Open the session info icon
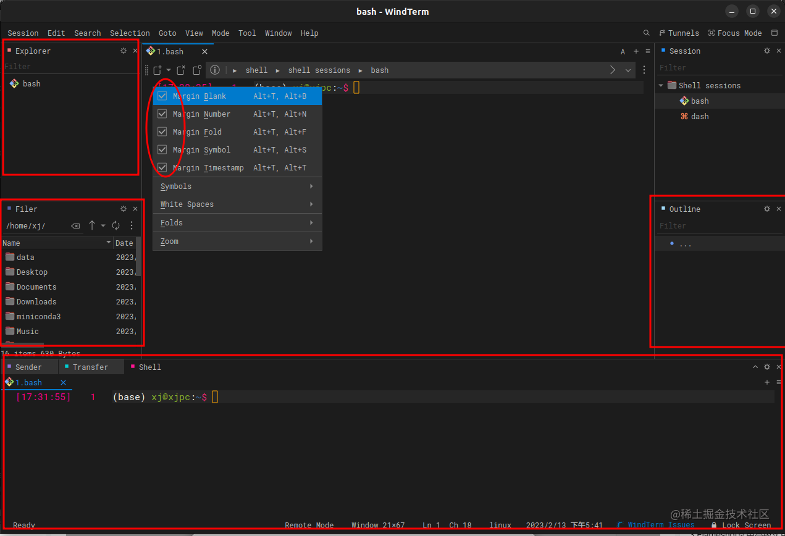Screen dimensions: 785x536 (x=215, y=70)
